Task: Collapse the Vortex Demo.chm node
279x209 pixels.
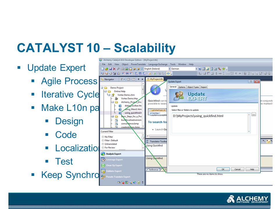Action: [x=109, y=95]
